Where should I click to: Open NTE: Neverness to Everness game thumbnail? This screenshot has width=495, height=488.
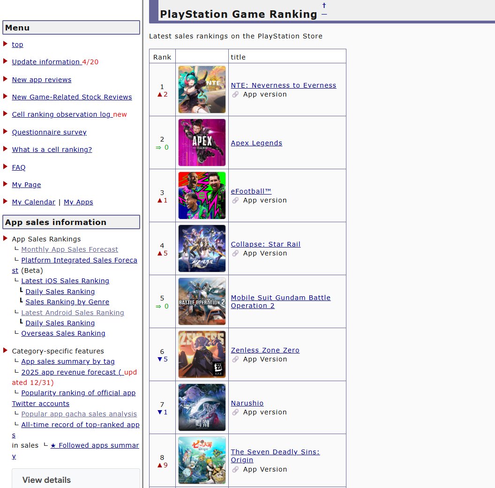202,90
